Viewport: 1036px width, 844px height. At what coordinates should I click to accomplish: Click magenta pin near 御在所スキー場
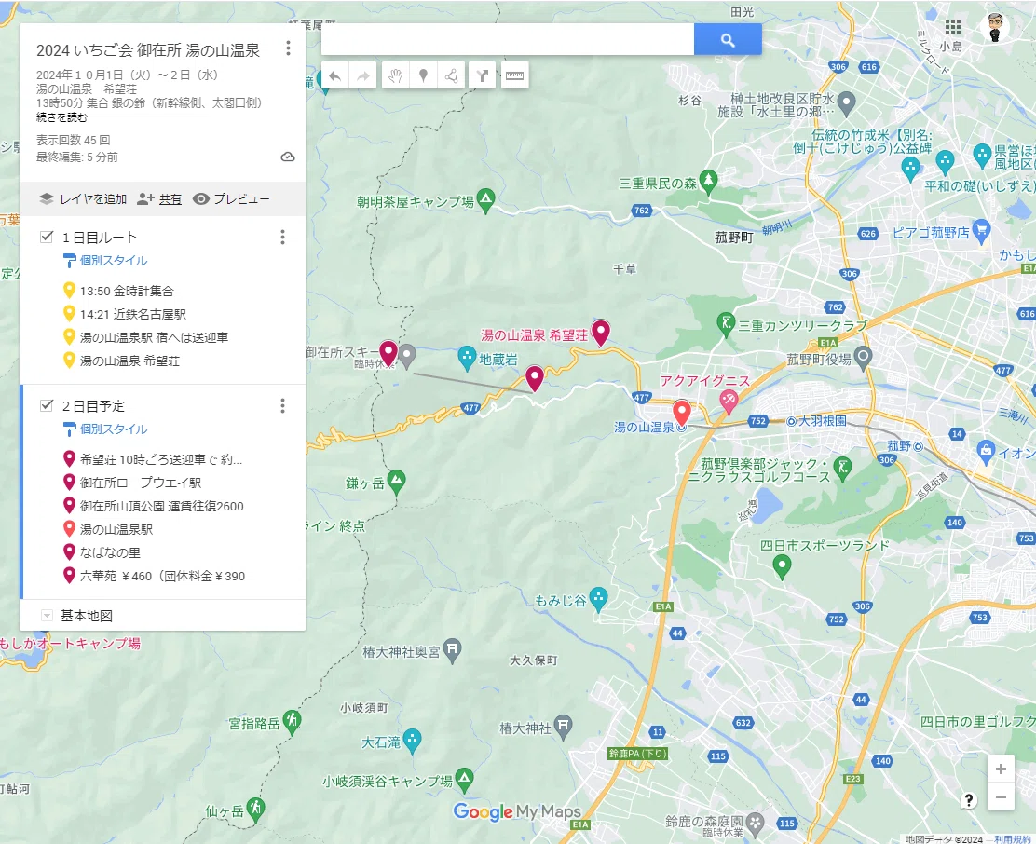388,353
